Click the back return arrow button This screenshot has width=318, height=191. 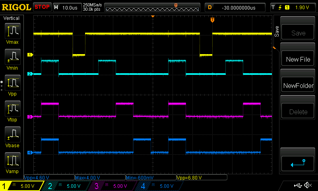[x=298, y=164]
